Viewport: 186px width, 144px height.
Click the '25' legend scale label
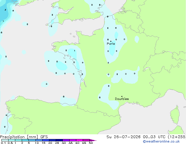pos(57,143)
